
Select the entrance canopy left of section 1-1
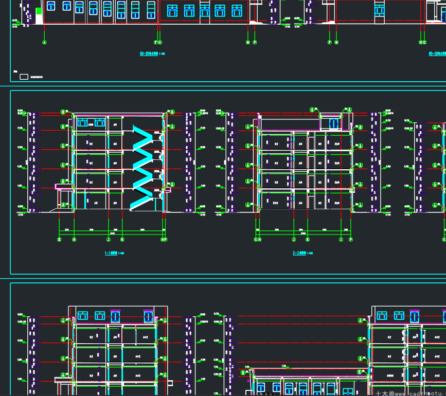63,186
